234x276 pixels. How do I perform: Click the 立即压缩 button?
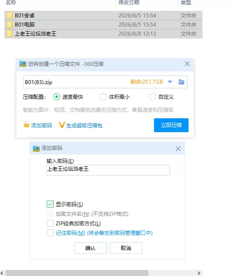click(171, 125)
